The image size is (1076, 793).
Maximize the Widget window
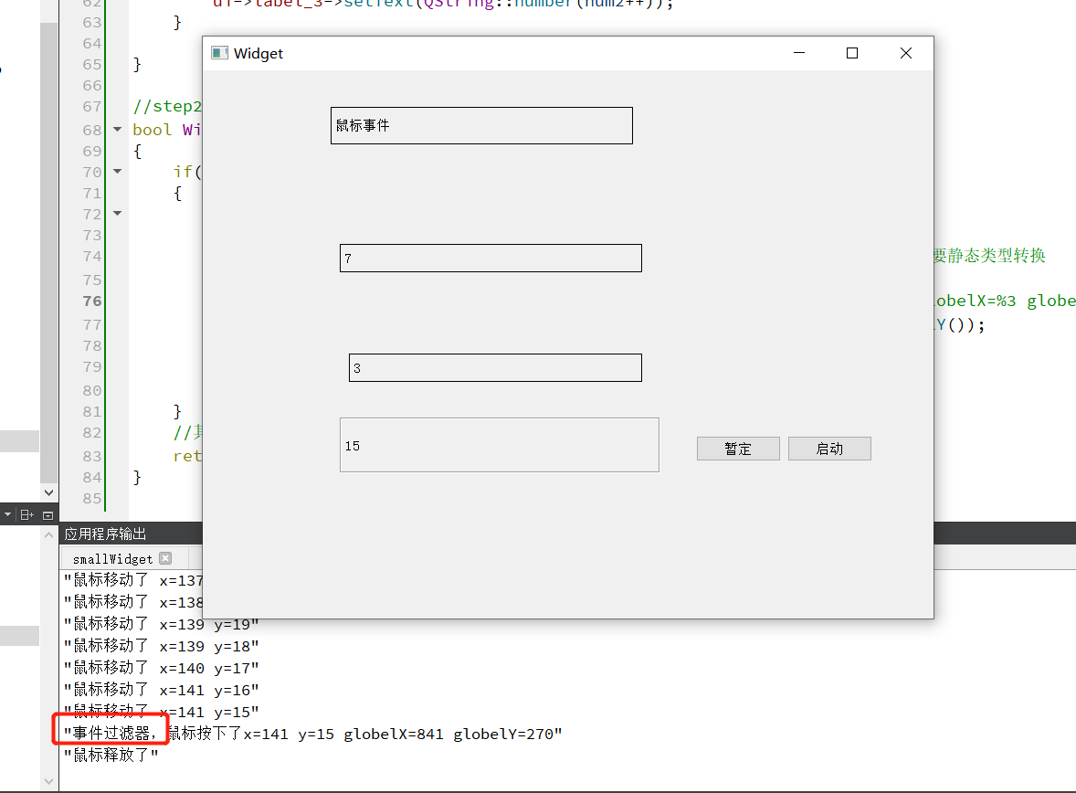click(x=852, y=53)
